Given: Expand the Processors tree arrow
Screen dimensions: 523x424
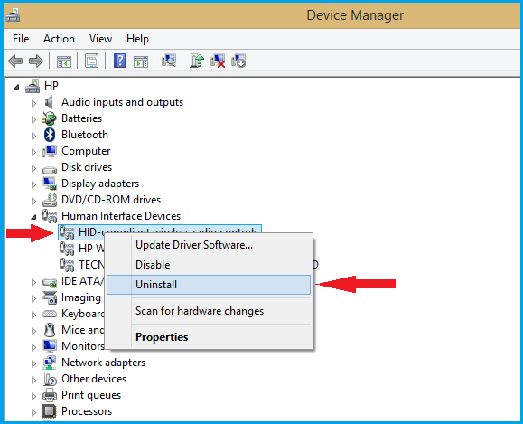Looking at the screenshot, I should pos(33,412).
